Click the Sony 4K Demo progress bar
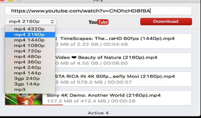The width and height of the screenshot is (201, 118). point(34,105)
